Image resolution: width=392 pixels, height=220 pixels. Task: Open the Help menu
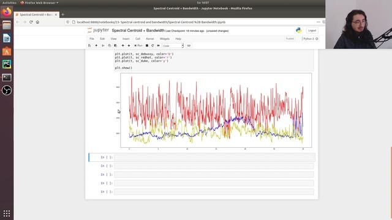tap(178, 39)
